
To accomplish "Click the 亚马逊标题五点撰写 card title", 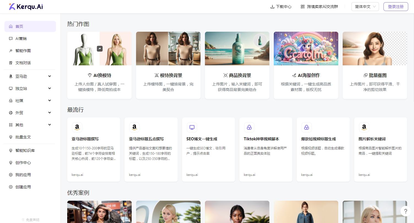I will coord(146,139).
